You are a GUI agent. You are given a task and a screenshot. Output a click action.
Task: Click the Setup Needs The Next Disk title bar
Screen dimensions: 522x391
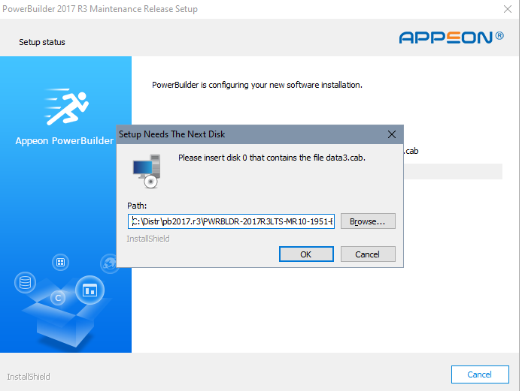click(248, 134)
